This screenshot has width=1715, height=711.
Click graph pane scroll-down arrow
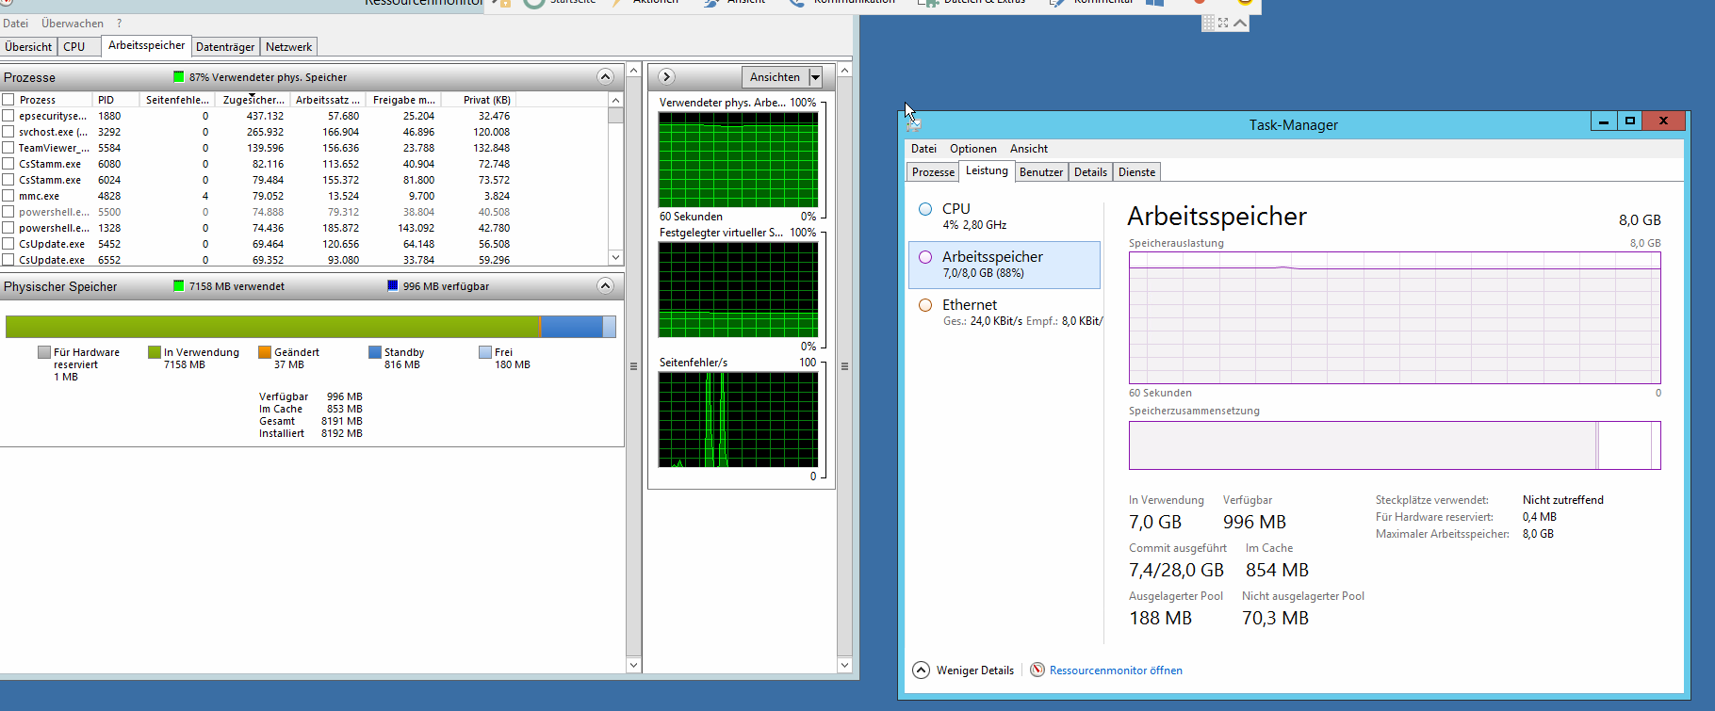tap(844, 665)
